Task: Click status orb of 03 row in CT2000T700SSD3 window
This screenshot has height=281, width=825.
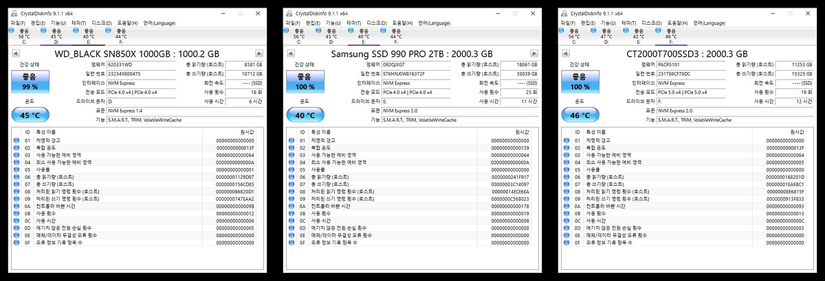Action: [x=566, y=155]
